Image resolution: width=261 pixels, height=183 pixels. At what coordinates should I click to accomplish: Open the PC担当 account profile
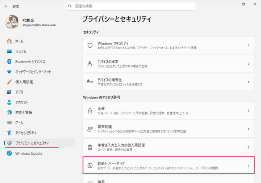(31, 22)
